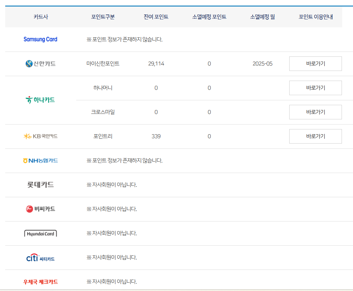Click the 우체국 체크카드 non-member message
The width and height of the screenshot is (353, 291).
tap(112, 282)
